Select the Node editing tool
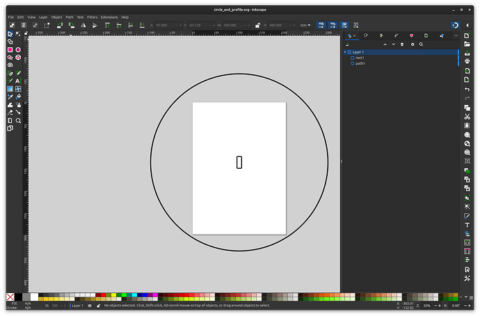Image resolution: width=480 pixels, height=316 pixels. tap(18, 34)
